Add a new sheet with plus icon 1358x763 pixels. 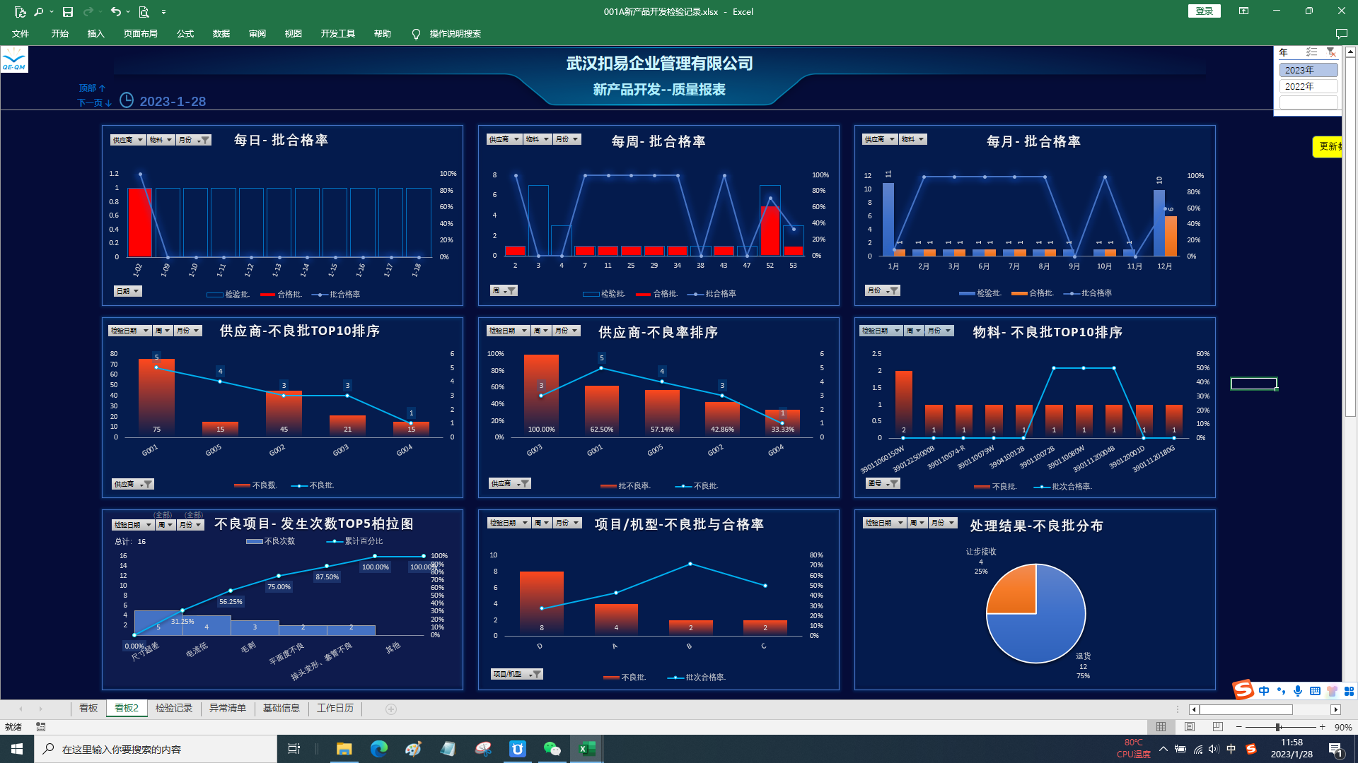pos(391,709)
